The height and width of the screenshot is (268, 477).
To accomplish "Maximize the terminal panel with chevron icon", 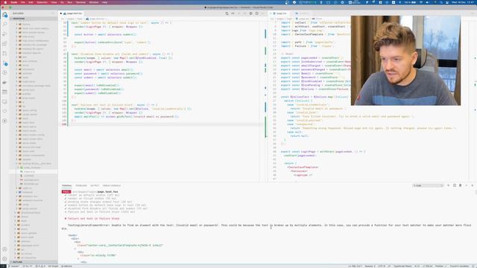I will tap(467, 185).
